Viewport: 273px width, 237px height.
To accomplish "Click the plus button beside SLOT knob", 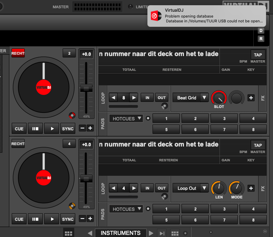I will point(251,98).
